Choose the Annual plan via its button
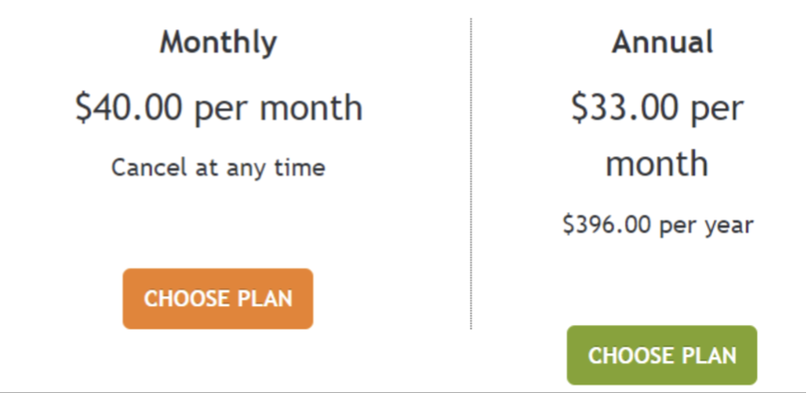The height and width of the screenshot is (393, 807). coord(662,355)
